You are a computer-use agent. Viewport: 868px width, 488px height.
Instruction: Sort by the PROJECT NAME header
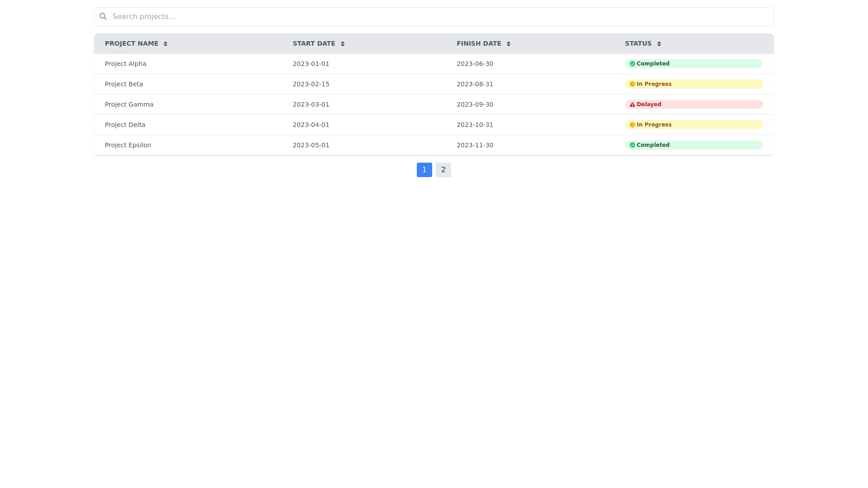coord(132,43)
